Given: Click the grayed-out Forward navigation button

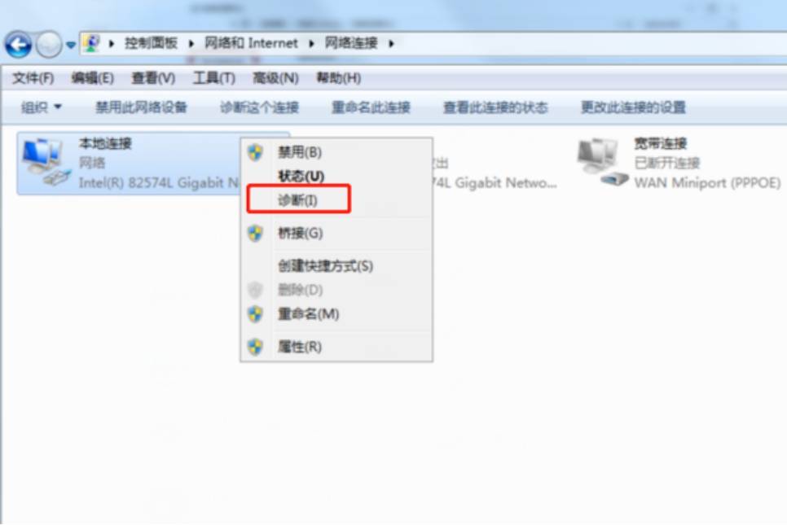Looking at the screenshot, I should click(x=49, y=45).
